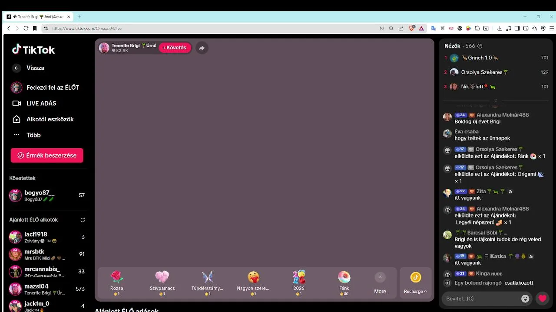Reload the page
The height and width of the screenshot is (312, 556).
26,28
